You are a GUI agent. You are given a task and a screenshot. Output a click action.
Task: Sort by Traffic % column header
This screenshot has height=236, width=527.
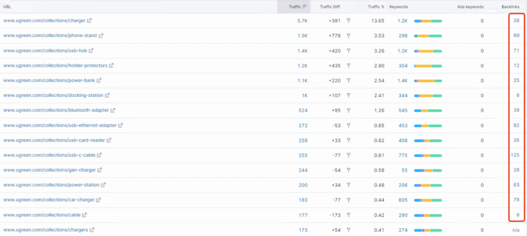point(376,7)
